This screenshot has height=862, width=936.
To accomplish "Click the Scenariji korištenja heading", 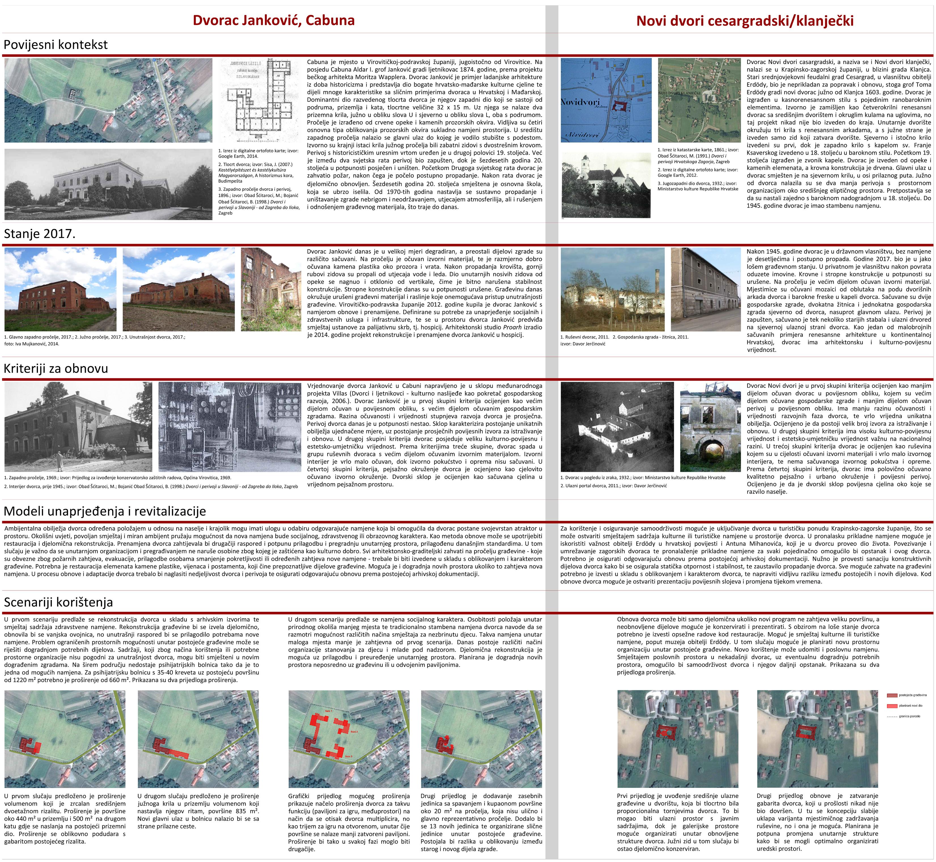I will point(58,602).
